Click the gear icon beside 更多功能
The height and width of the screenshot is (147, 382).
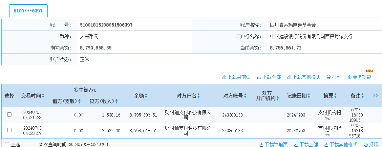coord(350,77)
